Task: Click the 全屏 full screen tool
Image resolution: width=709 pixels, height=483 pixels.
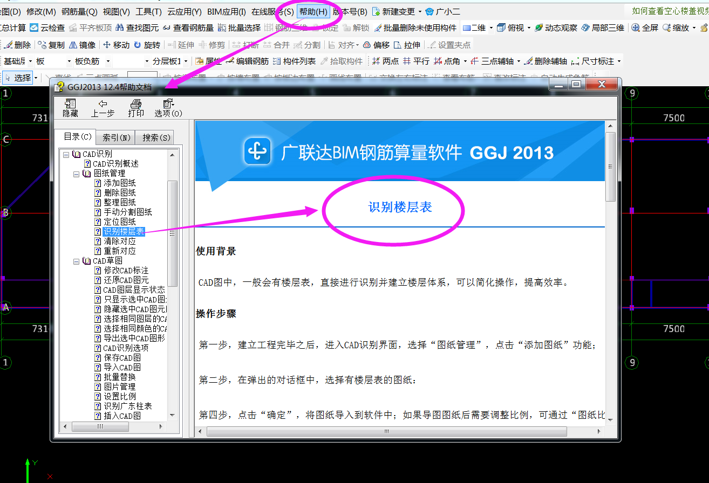Action: point(645,28)
